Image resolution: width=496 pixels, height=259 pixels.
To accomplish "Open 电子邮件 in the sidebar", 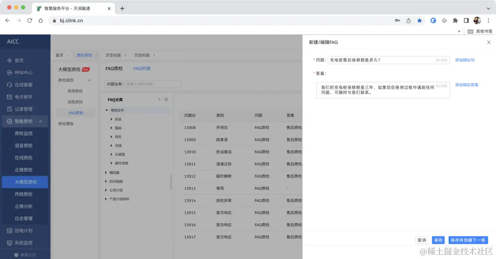I will click(x=24, y=97).
